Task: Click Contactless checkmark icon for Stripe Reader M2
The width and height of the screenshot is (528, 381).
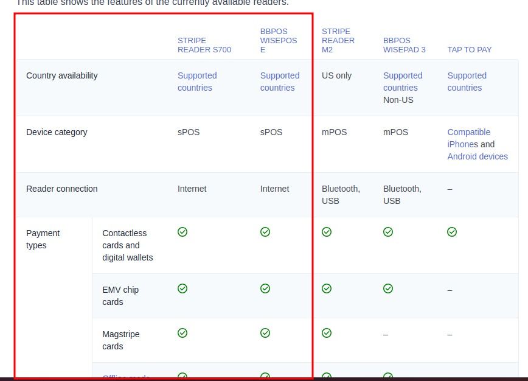Action: (x=327, y=232)
